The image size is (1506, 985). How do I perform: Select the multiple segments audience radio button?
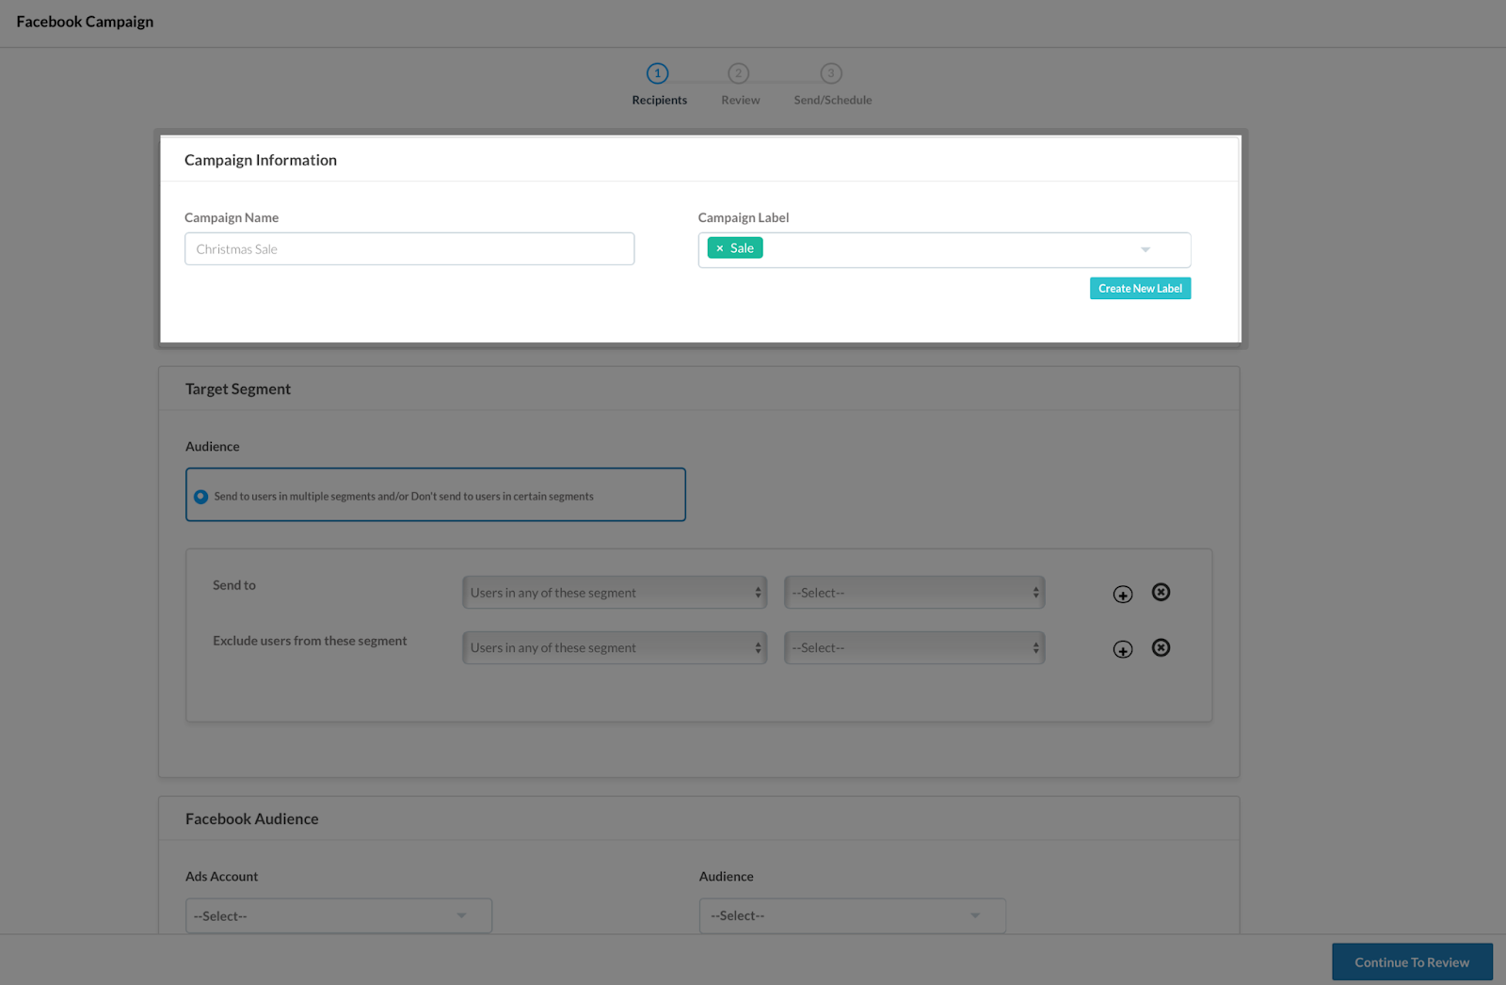tap(200, 496)
